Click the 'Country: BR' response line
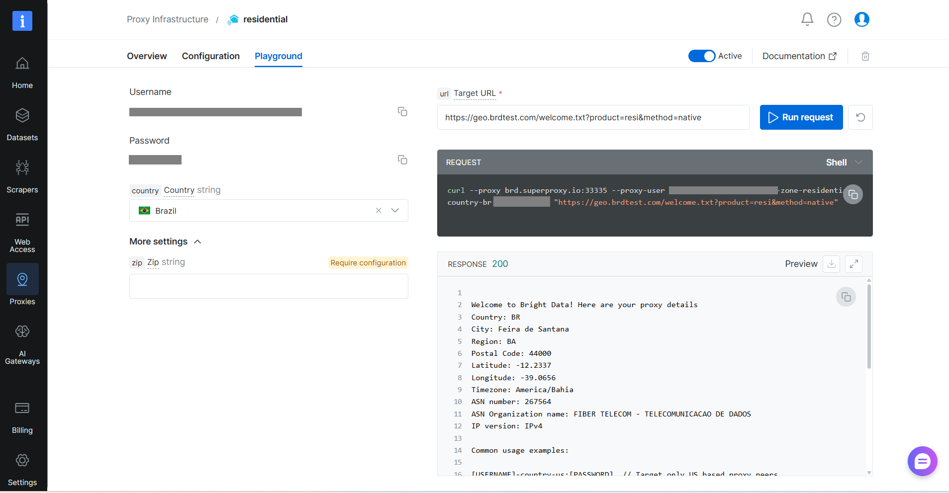This screenshot has width=949, height=493. tap(496, 317)
